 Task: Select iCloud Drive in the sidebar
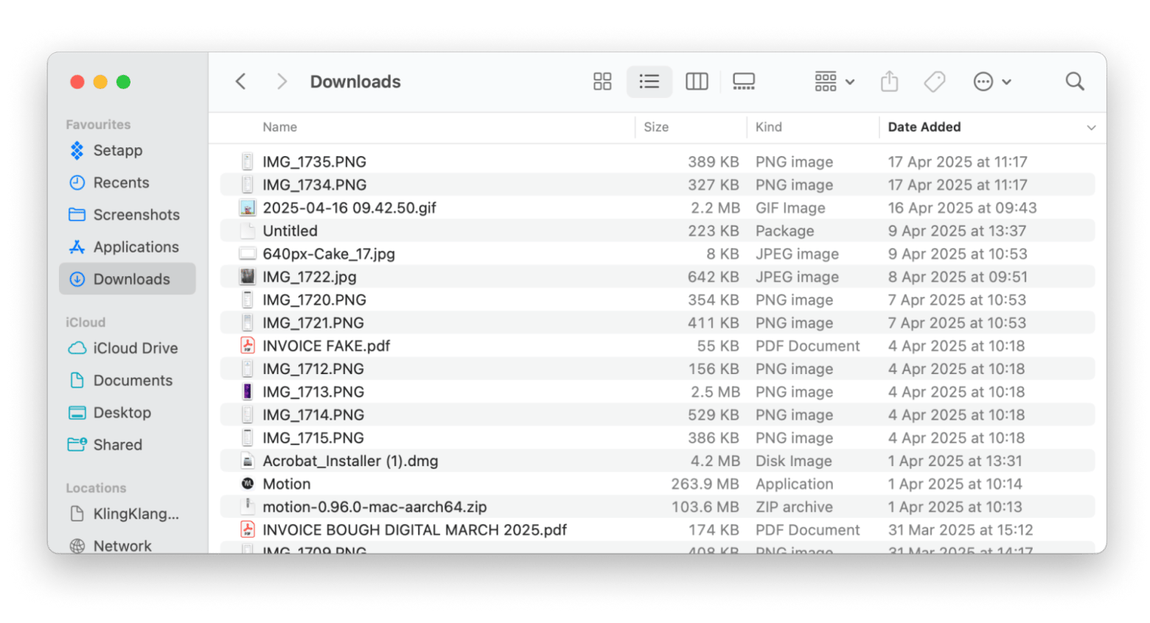coord(135,348)
